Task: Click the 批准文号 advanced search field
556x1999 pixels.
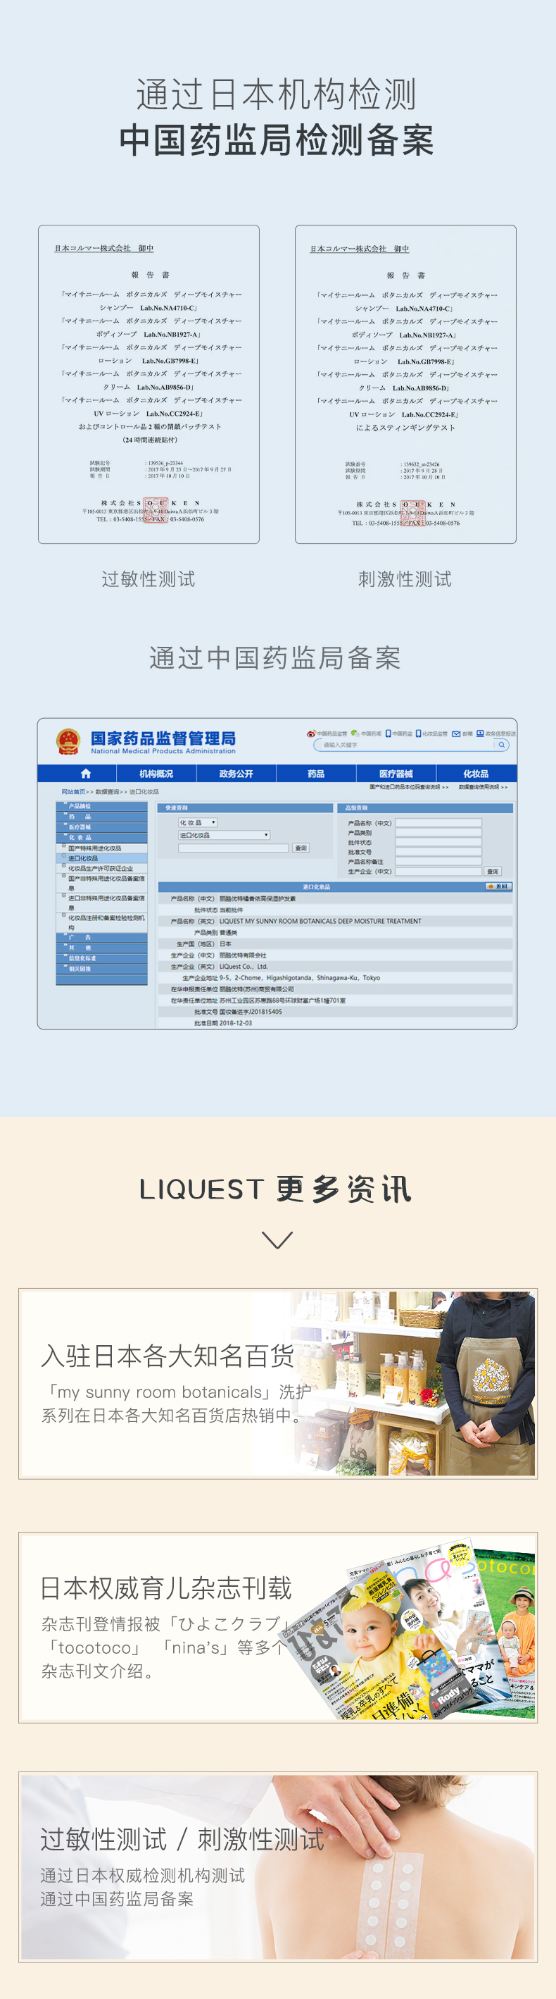Action: pos(438,852)
